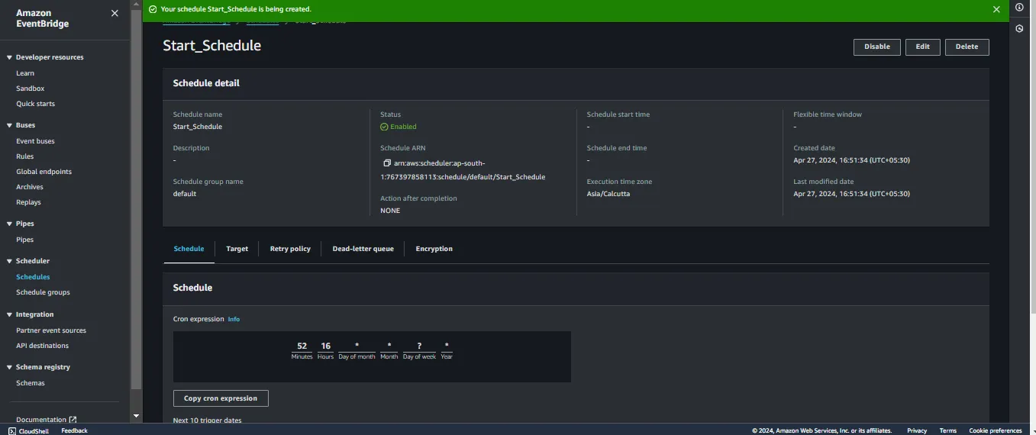Open the Terms footer link

click(948, 430)
